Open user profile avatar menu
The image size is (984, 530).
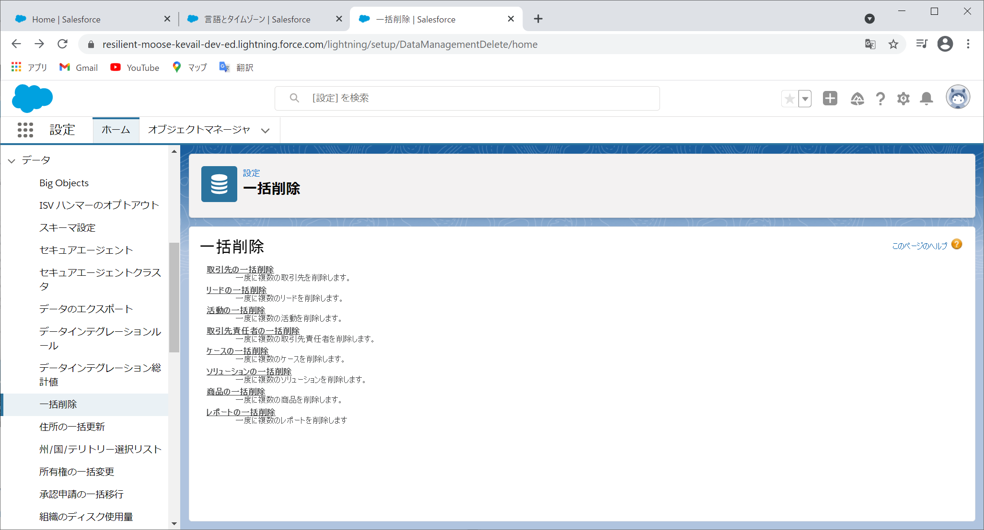(957, 98)
